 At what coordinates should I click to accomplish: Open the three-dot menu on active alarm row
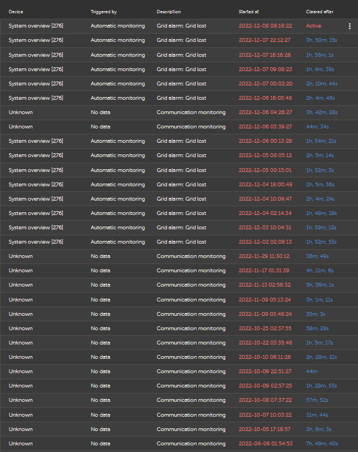[x=350, y=26]
